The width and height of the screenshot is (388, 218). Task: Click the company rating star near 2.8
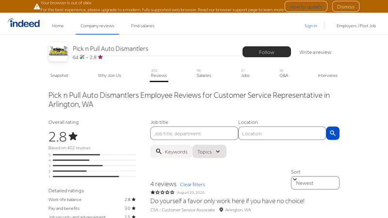[100, 57]
